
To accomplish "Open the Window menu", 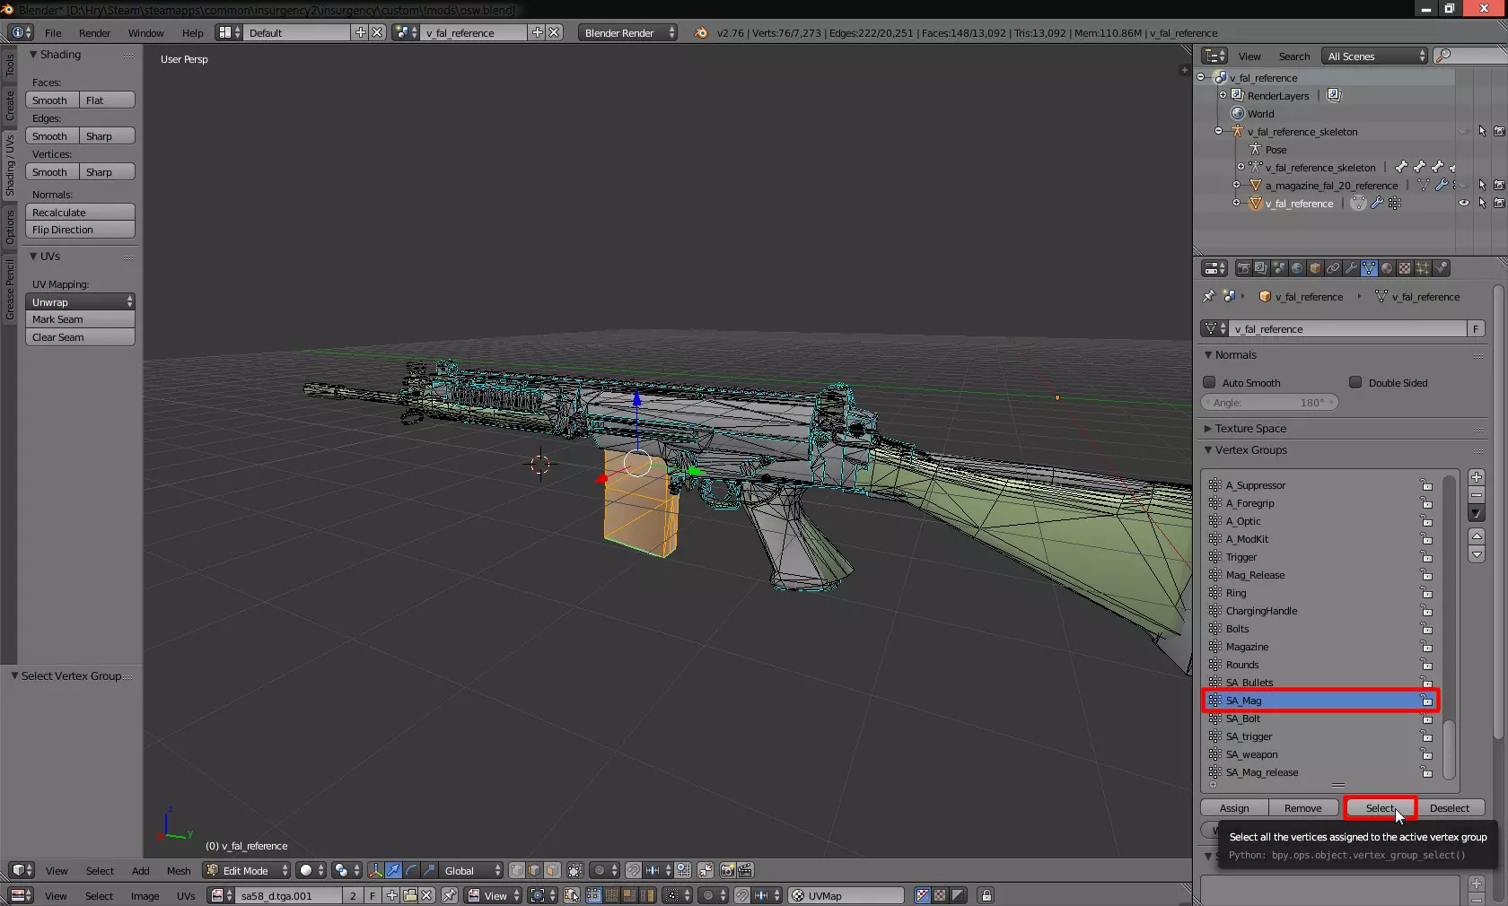I will [145, 32].
